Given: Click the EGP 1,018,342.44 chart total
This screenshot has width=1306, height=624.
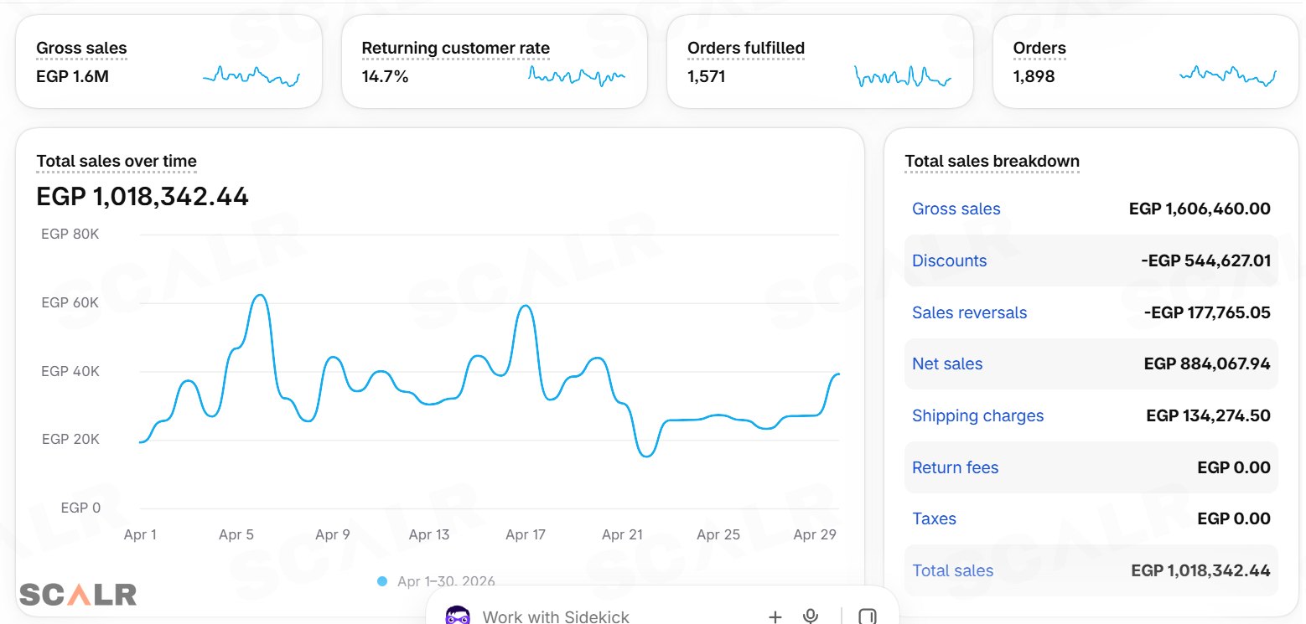Looking at the screenshot, I should 143,197.
